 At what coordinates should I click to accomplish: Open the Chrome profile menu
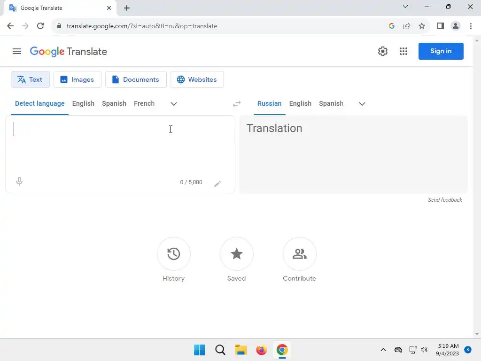click(456, 26)
